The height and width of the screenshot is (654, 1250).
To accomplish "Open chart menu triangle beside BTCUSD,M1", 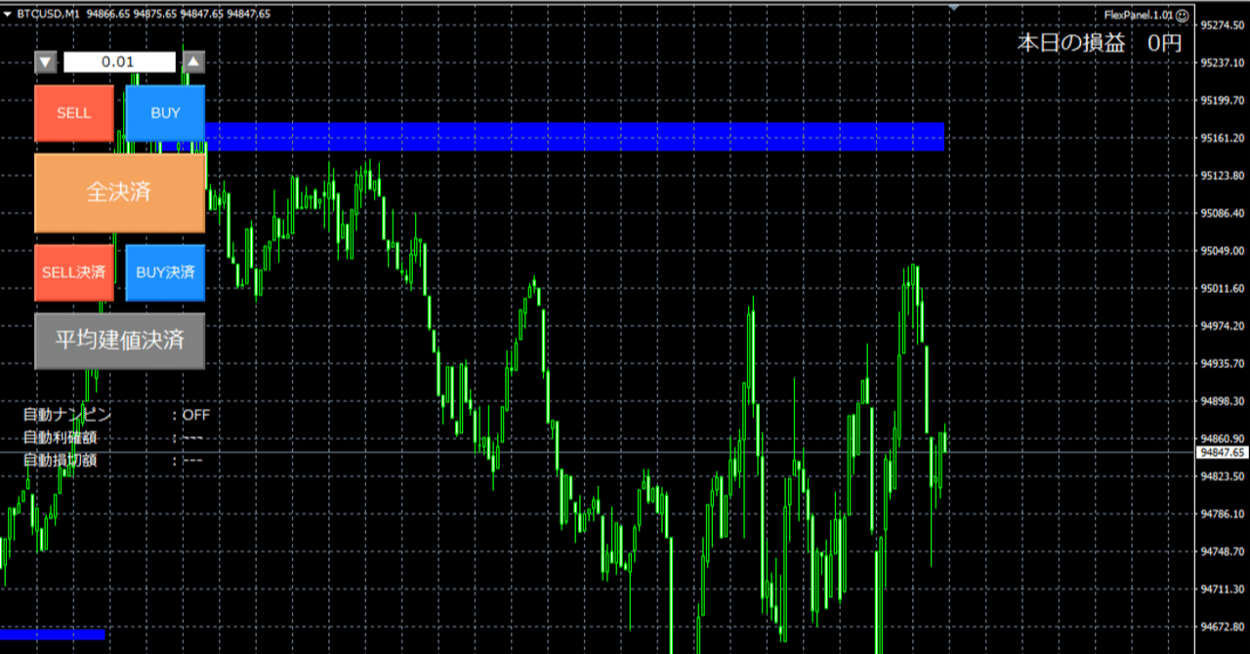I will click(x=8, y=14).
